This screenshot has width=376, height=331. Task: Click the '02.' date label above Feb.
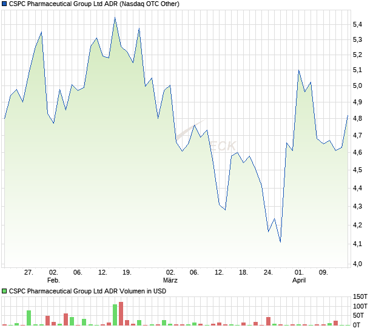tap(53, 273)
